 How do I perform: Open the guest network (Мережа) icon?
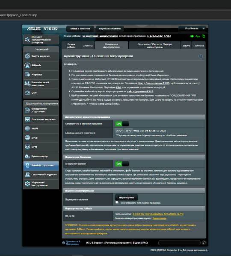(x=27, y=74)
